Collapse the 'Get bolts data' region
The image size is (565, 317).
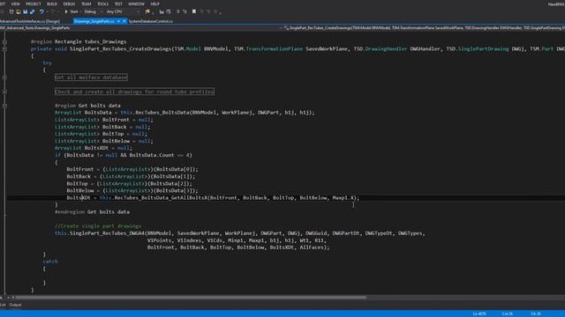pos(4,106)
